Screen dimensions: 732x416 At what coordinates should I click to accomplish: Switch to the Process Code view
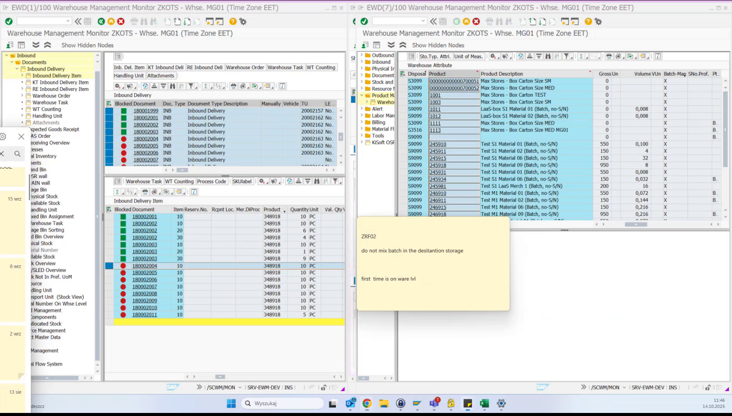[212, 181]
